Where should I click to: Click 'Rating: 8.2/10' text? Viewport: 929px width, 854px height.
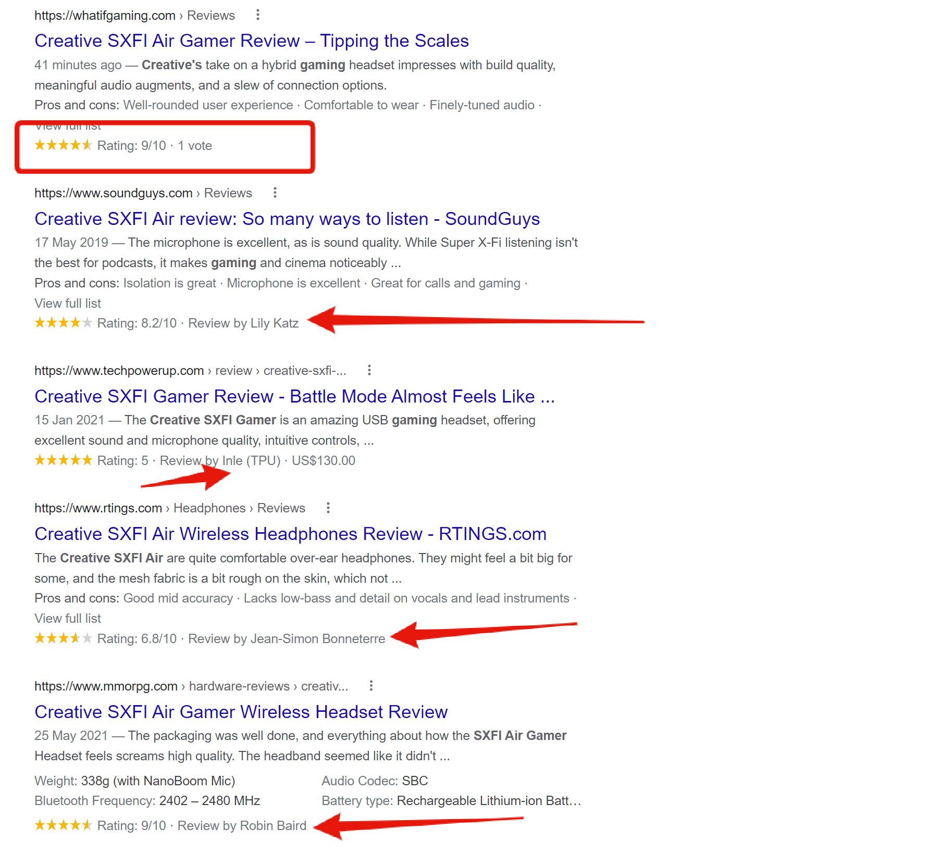(x=137, y=323)
